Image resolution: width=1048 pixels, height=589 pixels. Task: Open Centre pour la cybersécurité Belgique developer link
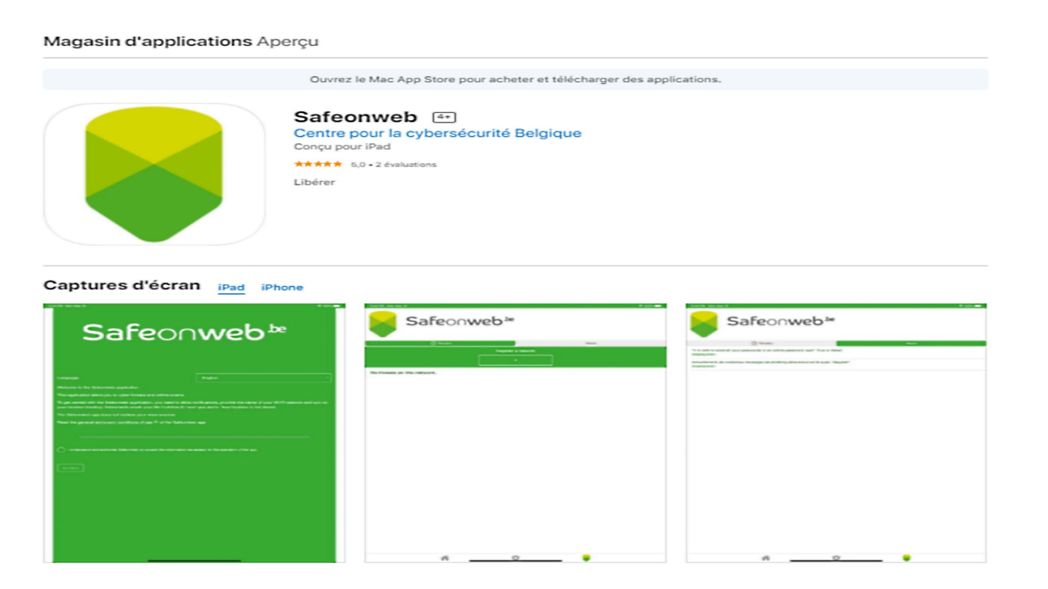point(437,133)
